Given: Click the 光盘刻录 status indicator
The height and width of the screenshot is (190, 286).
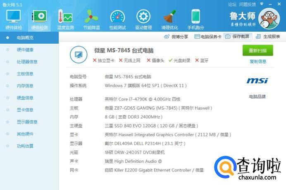Looking at the screenshot, I should click(179, 60).
